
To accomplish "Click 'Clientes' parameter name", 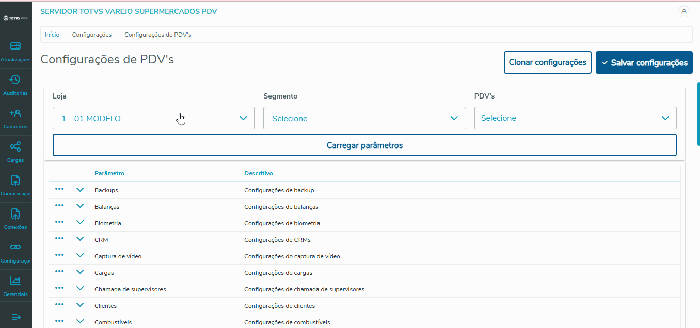I will tap(106, 306).
